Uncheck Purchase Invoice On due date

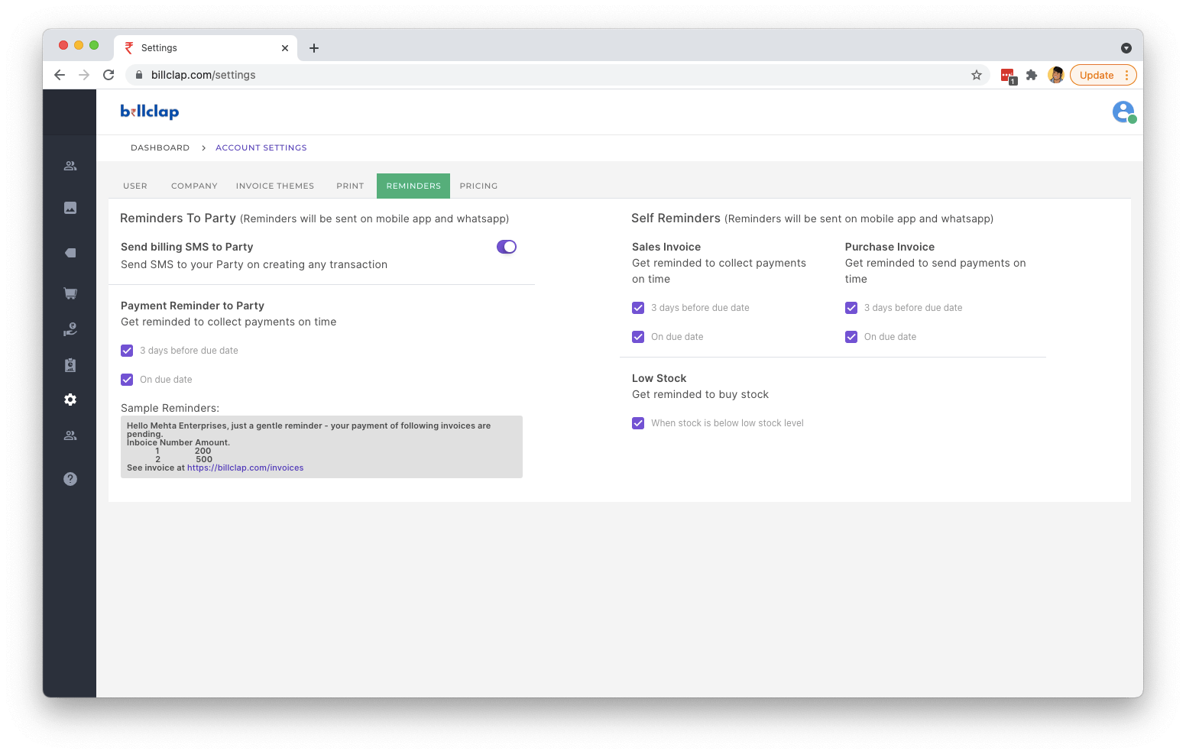coord(851,337)
